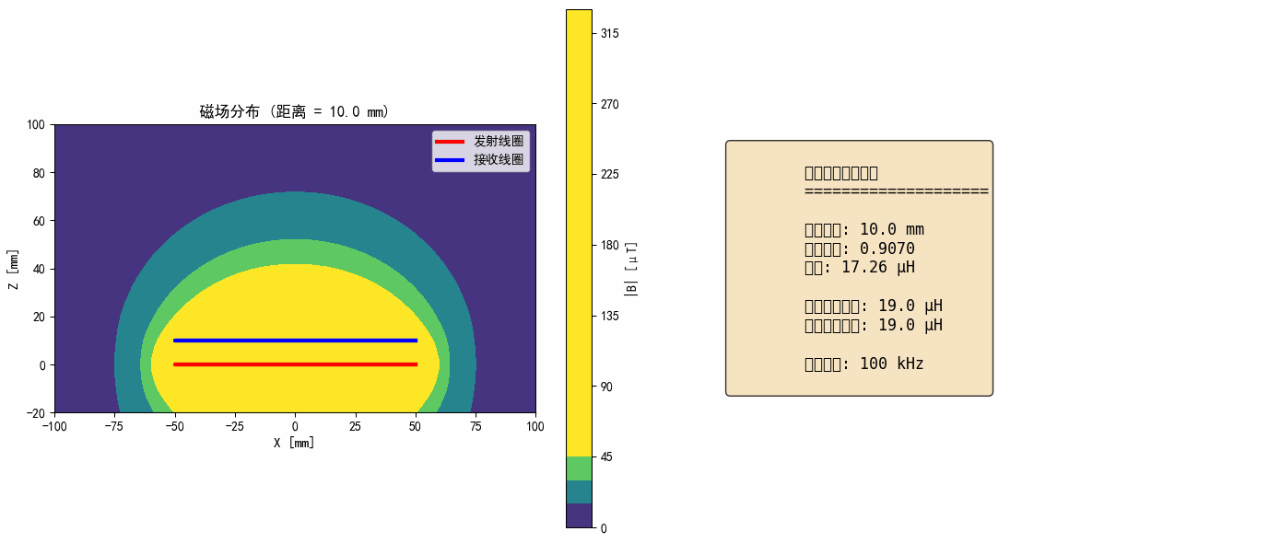The width and height of the screenshot is (1280, 543).
Task: Click the X-axis tick label '-50'
Action: pyautogui.click(x=174, y=426)
